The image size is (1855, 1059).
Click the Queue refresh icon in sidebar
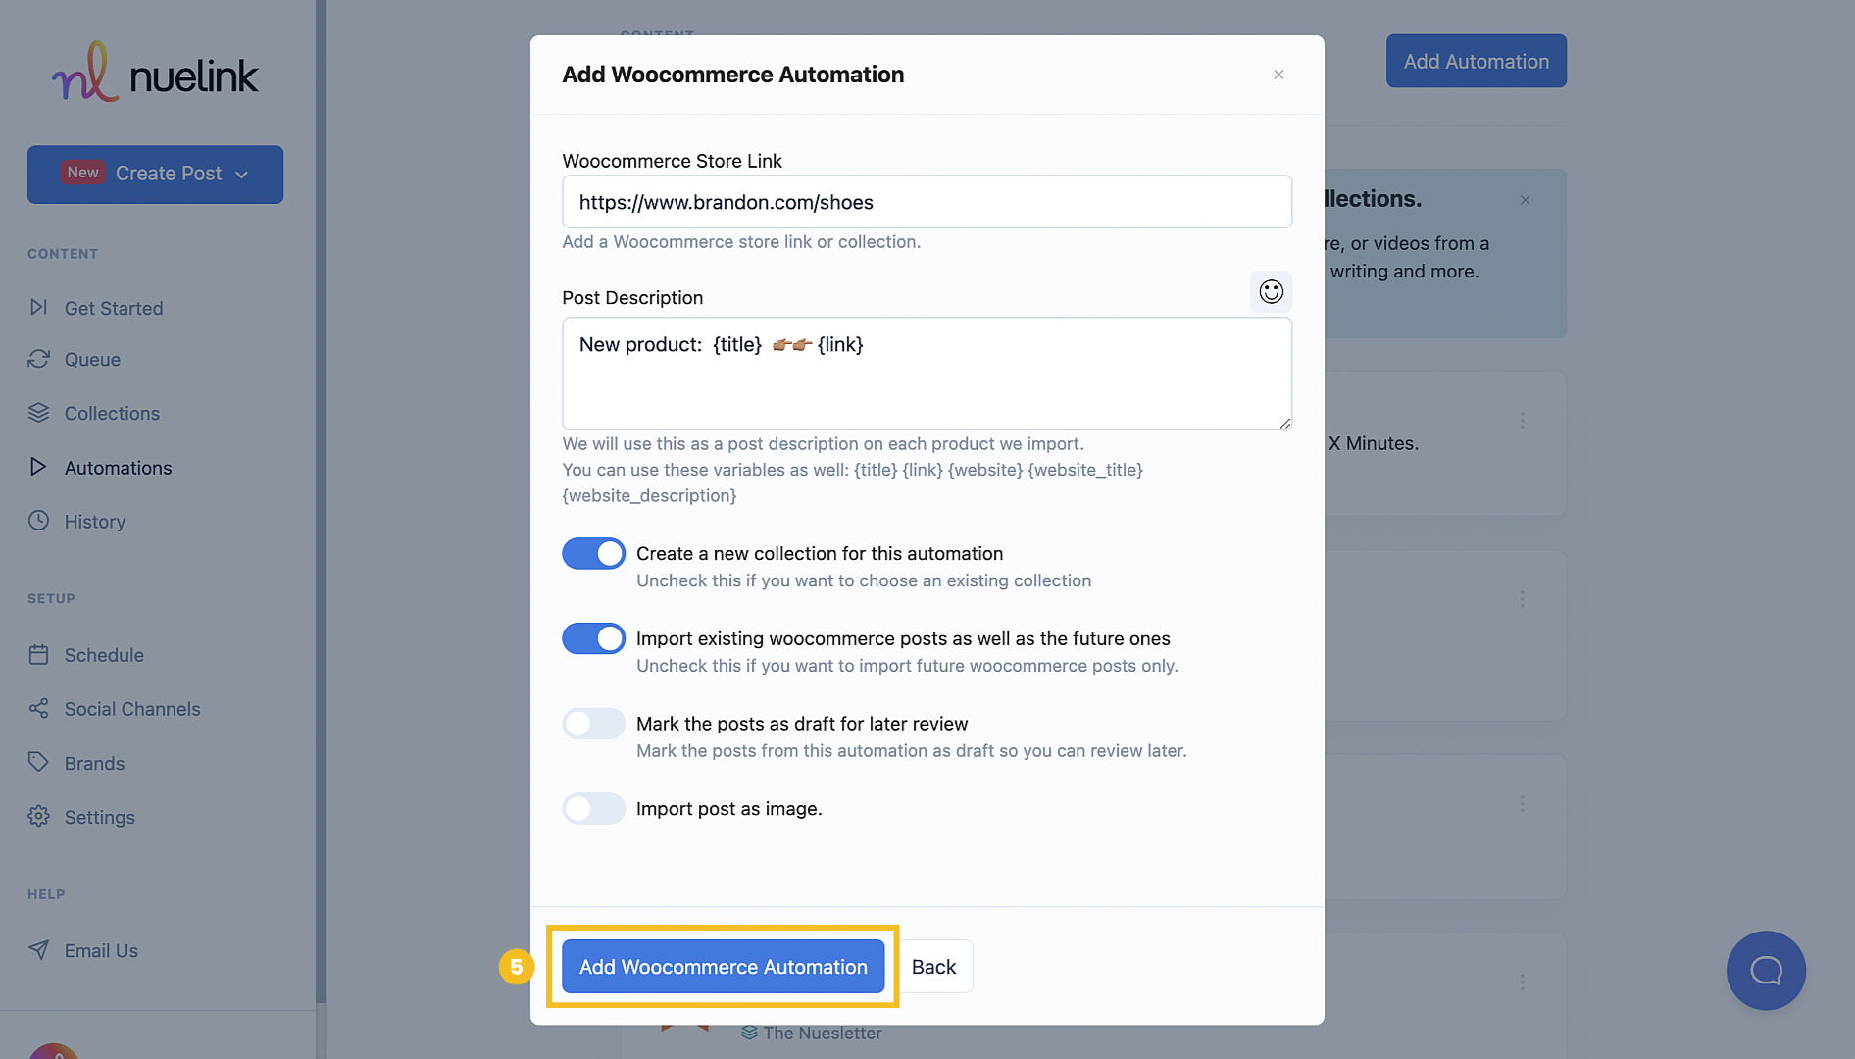tap(38, 359)
